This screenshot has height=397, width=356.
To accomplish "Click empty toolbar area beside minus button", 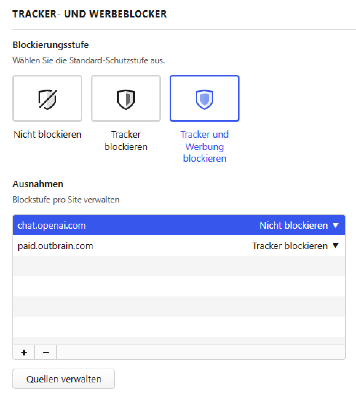I will pyautogui.click(x=200, y=353).
